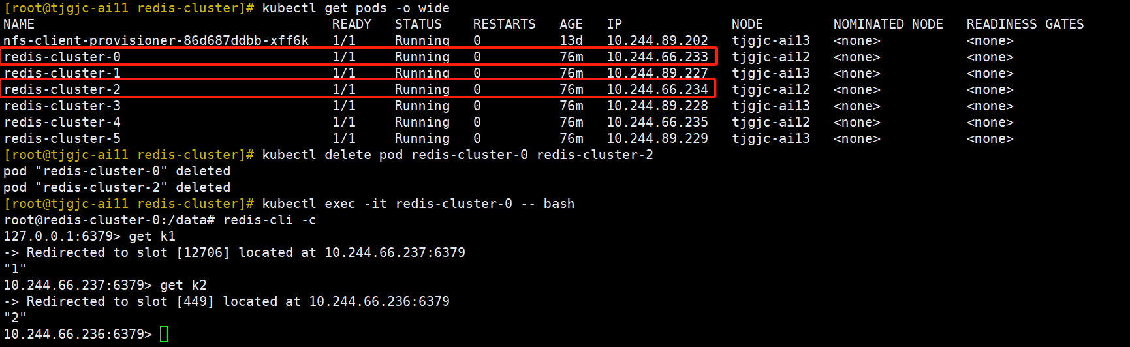Click node tjgjc-ai13 in redis-cluster-5 row
Image resolution: width=1130 pixels, height=347 pixels.
tap(771, 138)
